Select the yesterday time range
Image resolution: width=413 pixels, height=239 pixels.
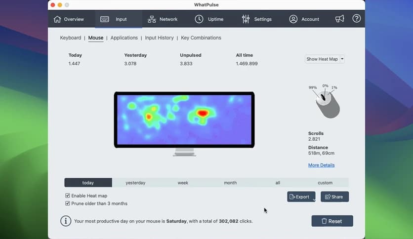pos(135,183)
